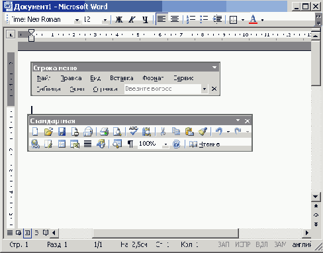Toggle bold Ж formatting
This screenshot has height=253, width=323.
pos(119,20)
